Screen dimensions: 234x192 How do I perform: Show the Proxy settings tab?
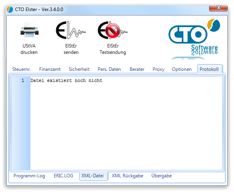[159, 69]
